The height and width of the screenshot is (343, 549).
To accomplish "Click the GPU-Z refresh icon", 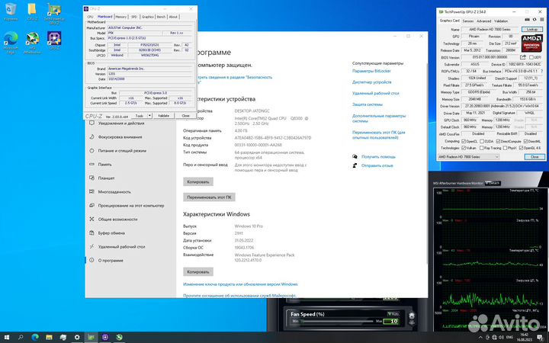I will coord(535,20).
